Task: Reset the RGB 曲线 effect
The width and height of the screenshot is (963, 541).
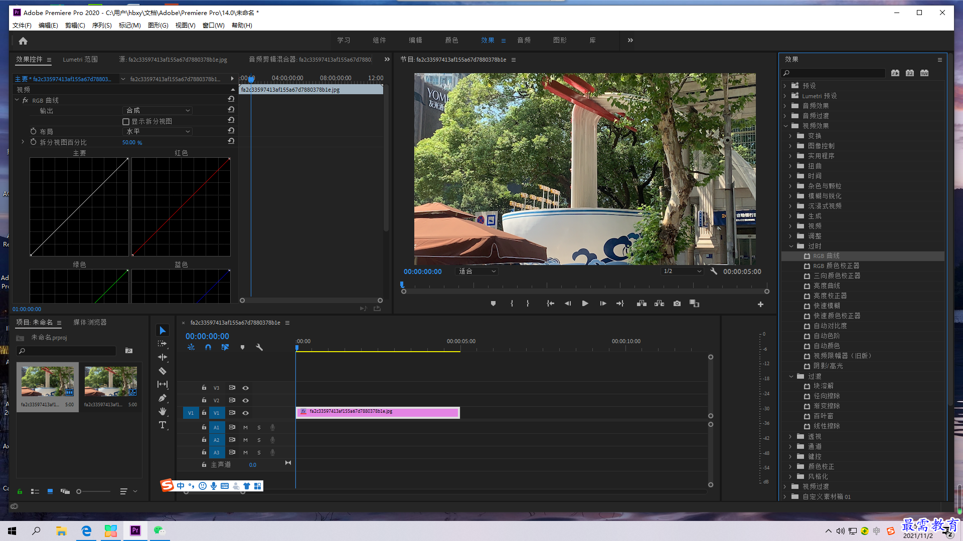Action: pyautogui.click(x=231, y=99)
